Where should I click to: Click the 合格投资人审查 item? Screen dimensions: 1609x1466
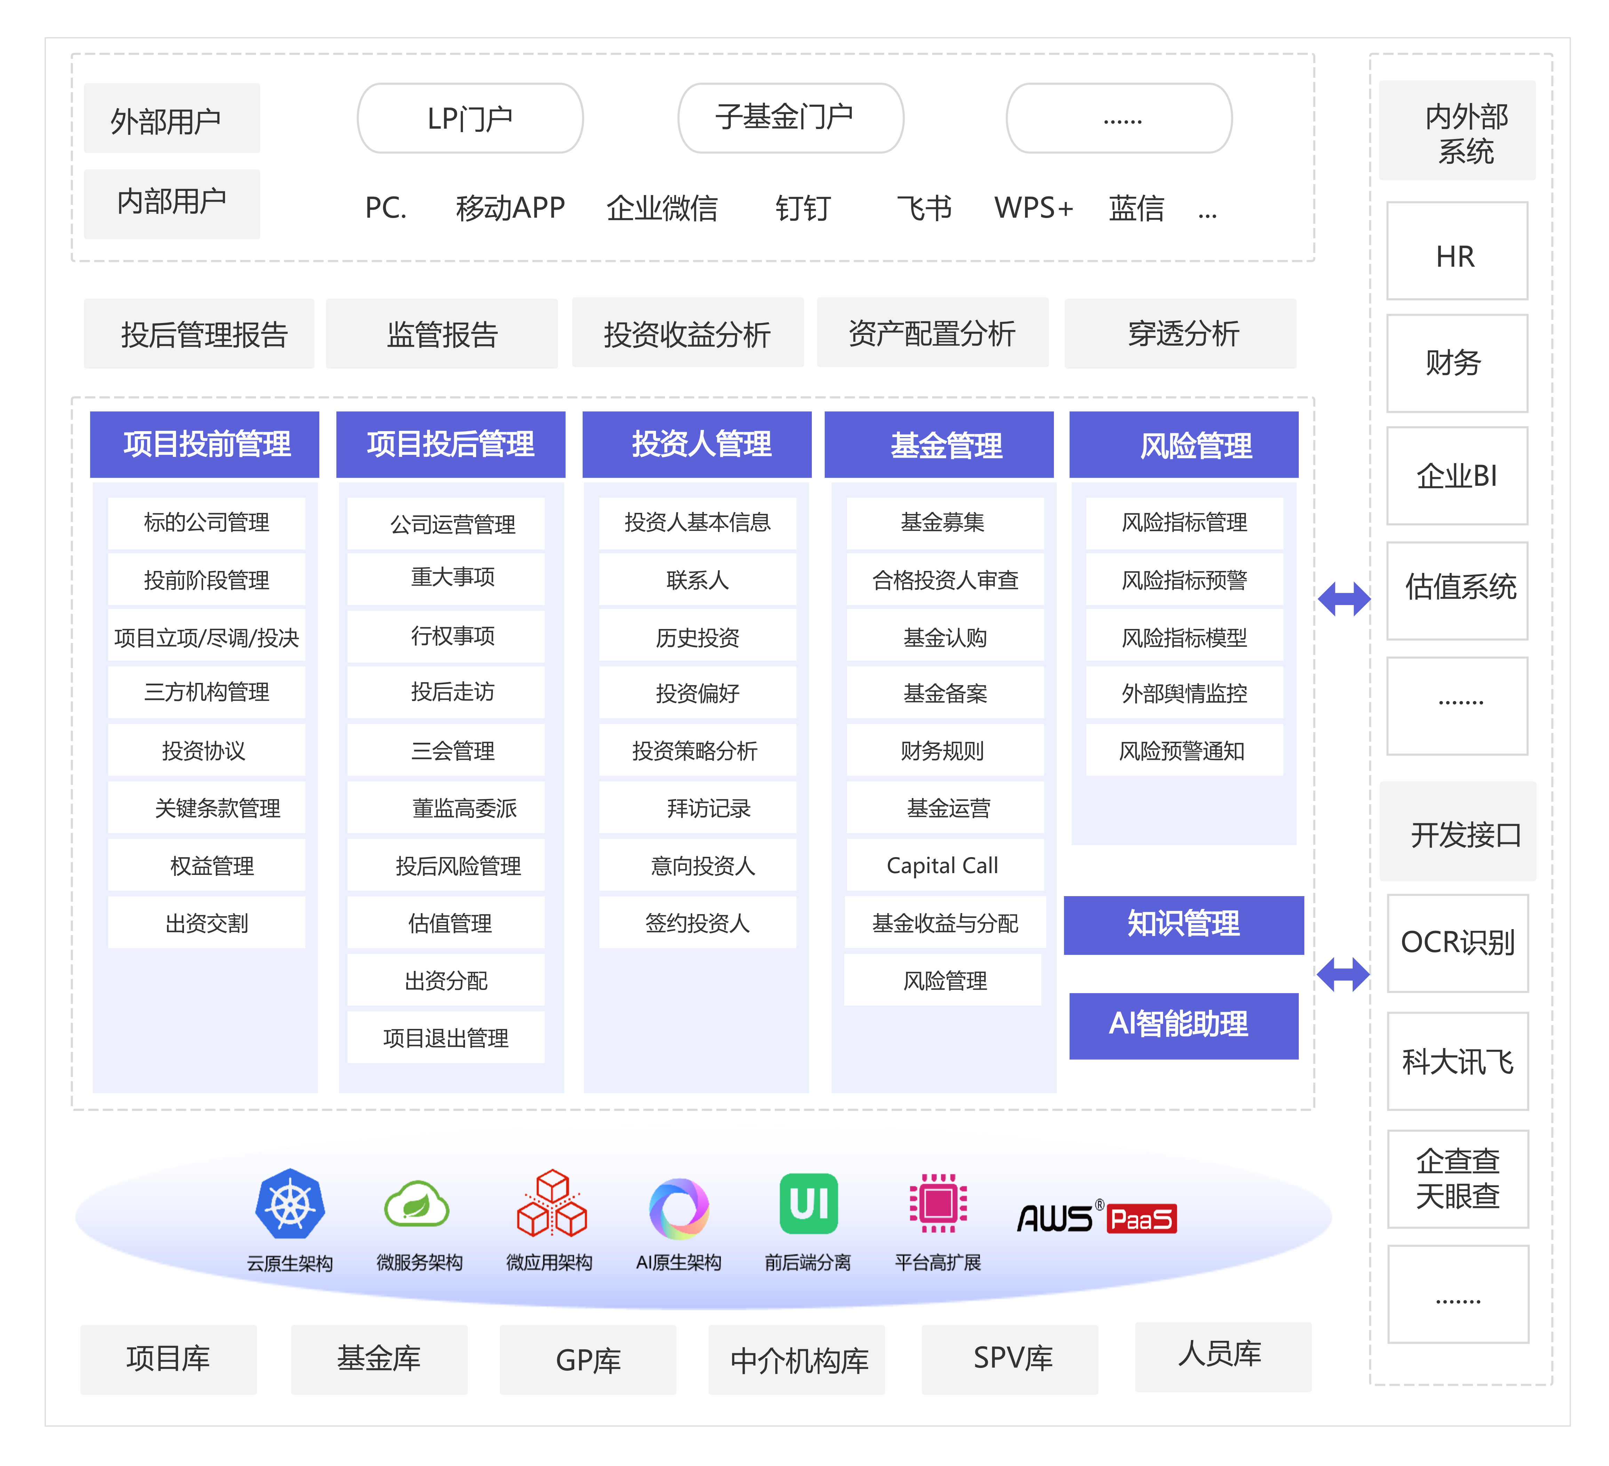tap(945, 580)
